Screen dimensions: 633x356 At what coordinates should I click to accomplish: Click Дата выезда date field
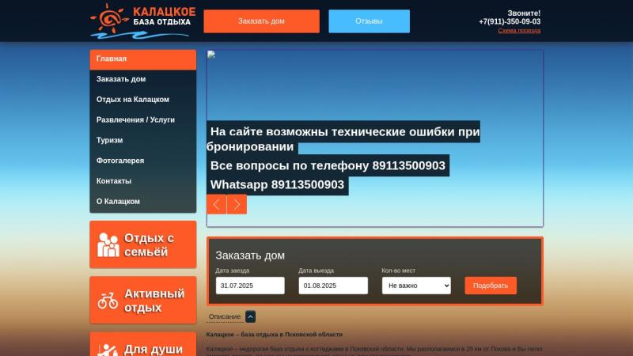pos(333,286)
